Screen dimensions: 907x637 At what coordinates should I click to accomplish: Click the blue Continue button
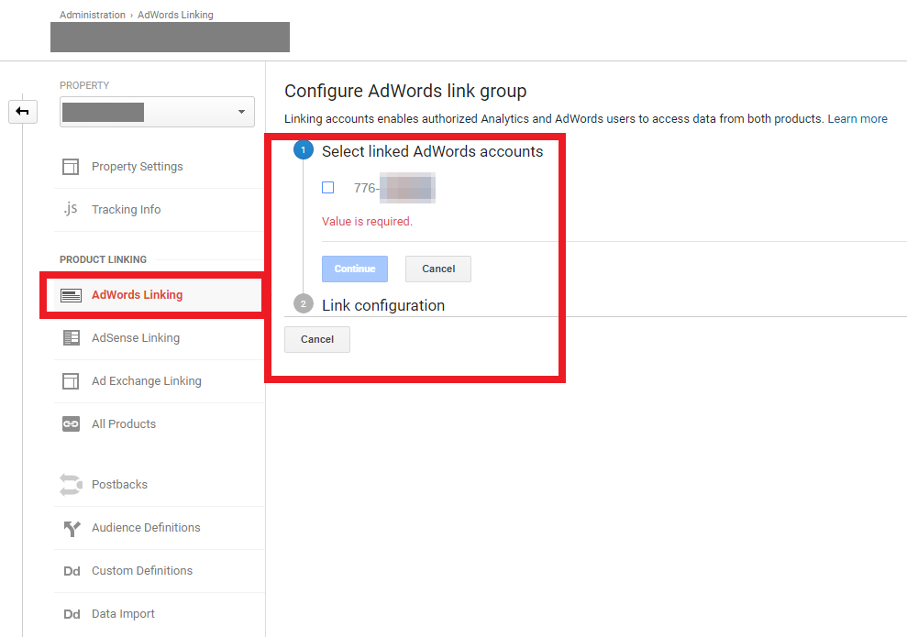click(355, 269)
